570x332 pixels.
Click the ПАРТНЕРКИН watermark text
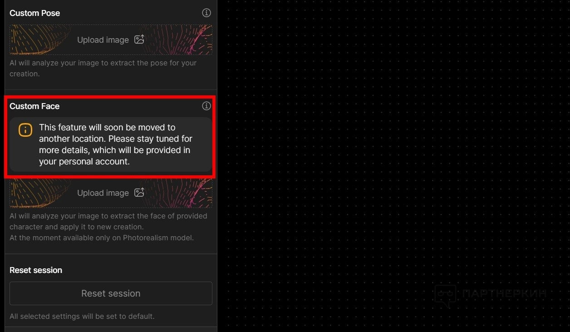[x=504, y=293]
